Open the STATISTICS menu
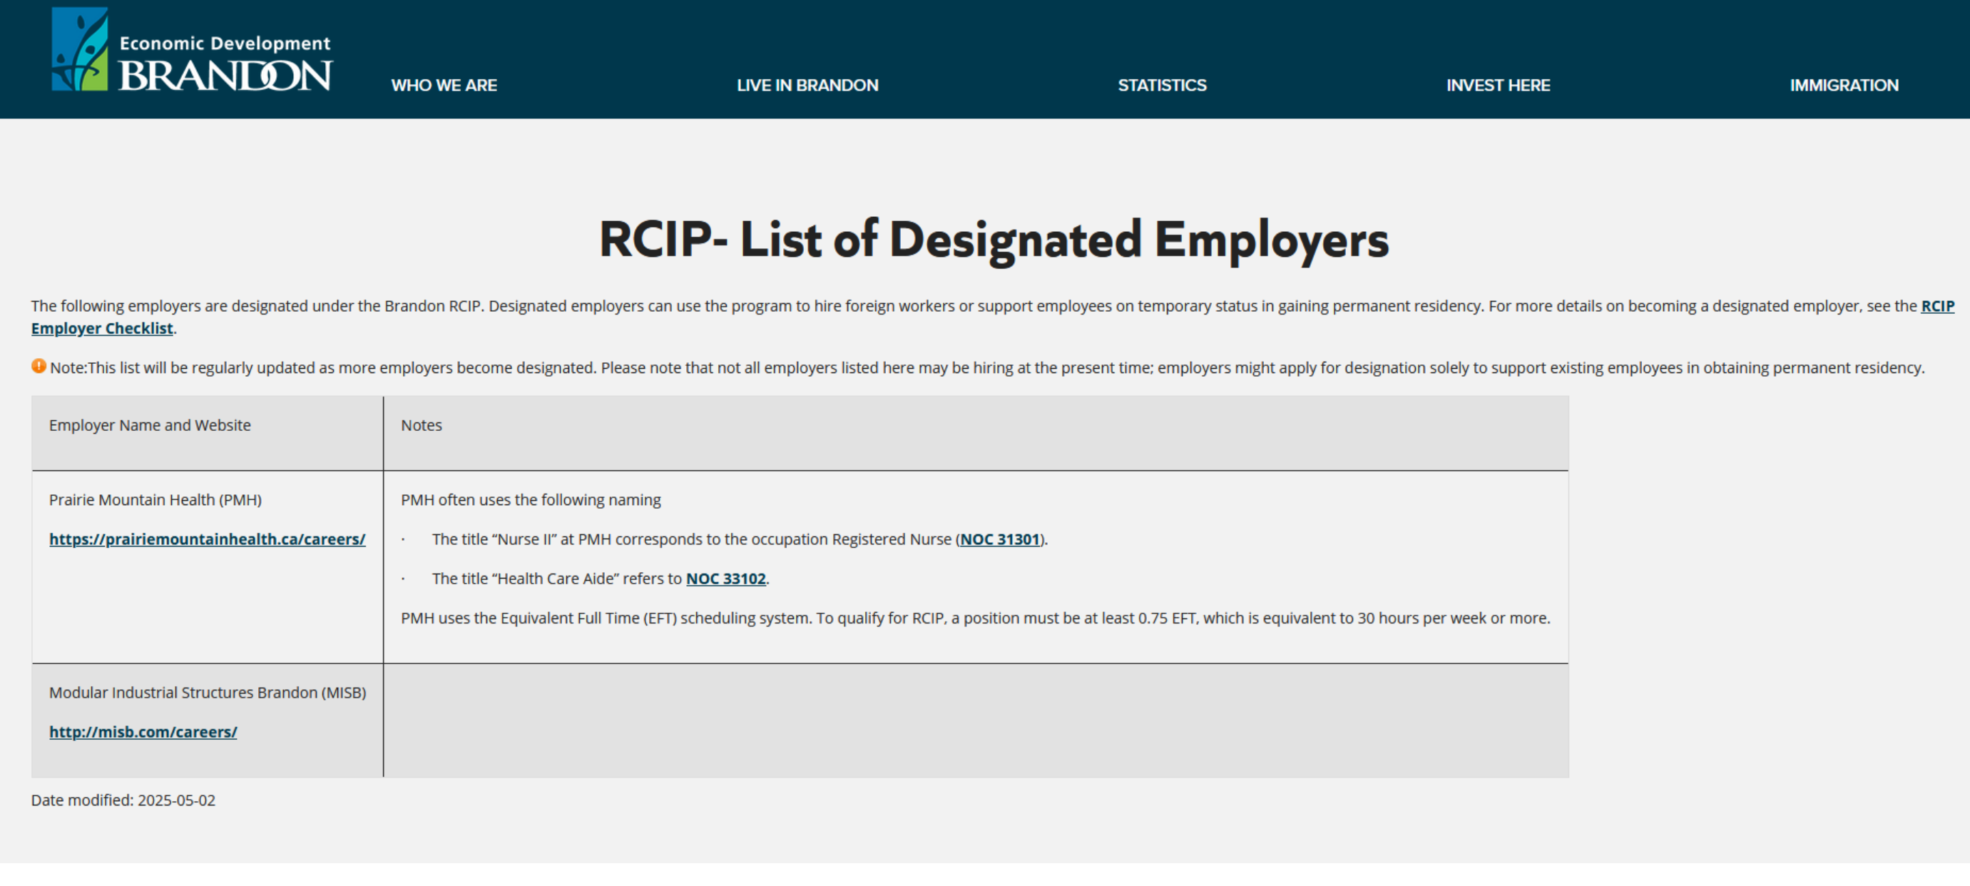This screenshot has width=1970, height=886. [1162, 85]
